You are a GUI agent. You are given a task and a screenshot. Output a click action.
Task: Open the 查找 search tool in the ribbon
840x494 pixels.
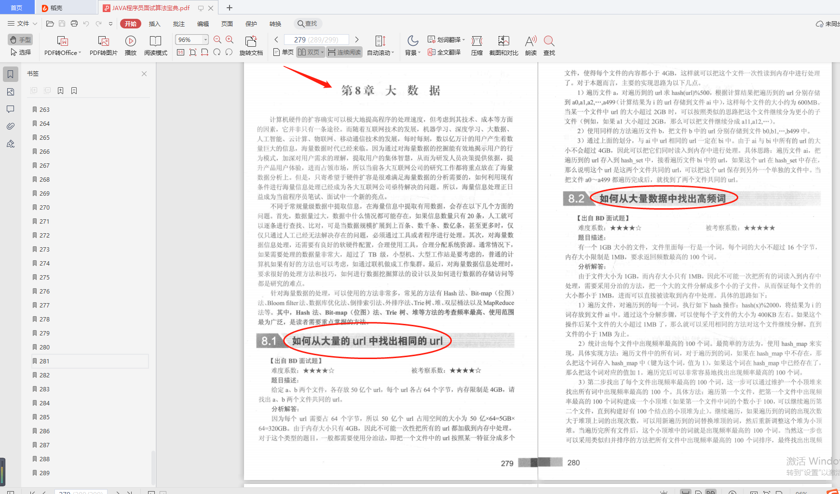tap(549, 46)
